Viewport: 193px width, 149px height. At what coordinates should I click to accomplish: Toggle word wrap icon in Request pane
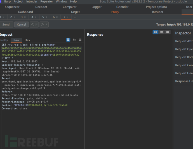[x=68, y=40]
